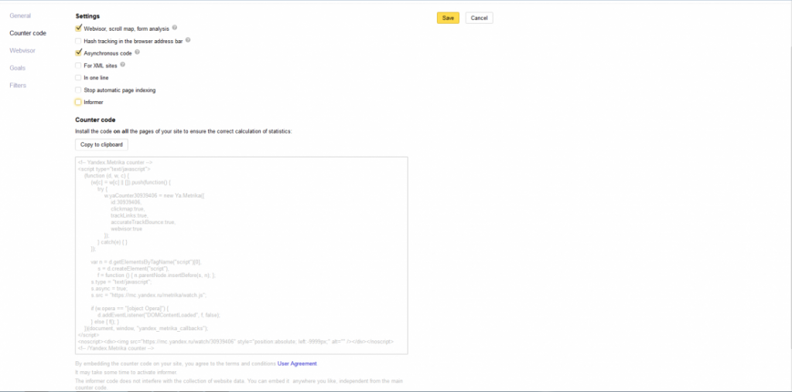
Task: Click the 'webvisor:true' line in code
Action: tap(126, 228)
